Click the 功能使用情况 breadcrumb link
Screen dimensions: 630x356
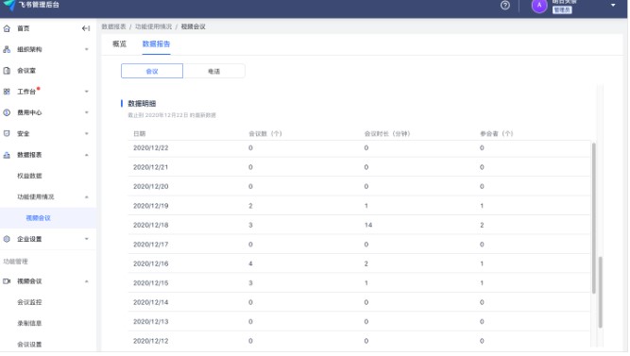(153, 27)
